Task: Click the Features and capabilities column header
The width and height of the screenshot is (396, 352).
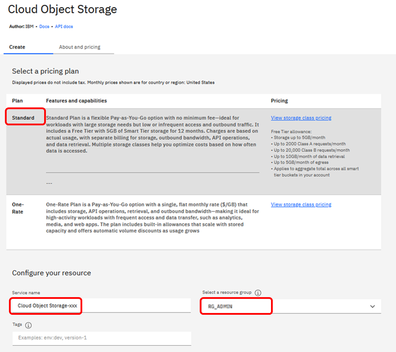Action: click(x=76, y=101)
